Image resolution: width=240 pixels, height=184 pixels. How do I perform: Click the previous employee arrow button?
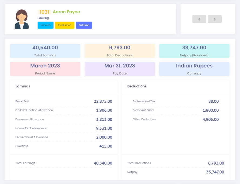pos(199,19)
